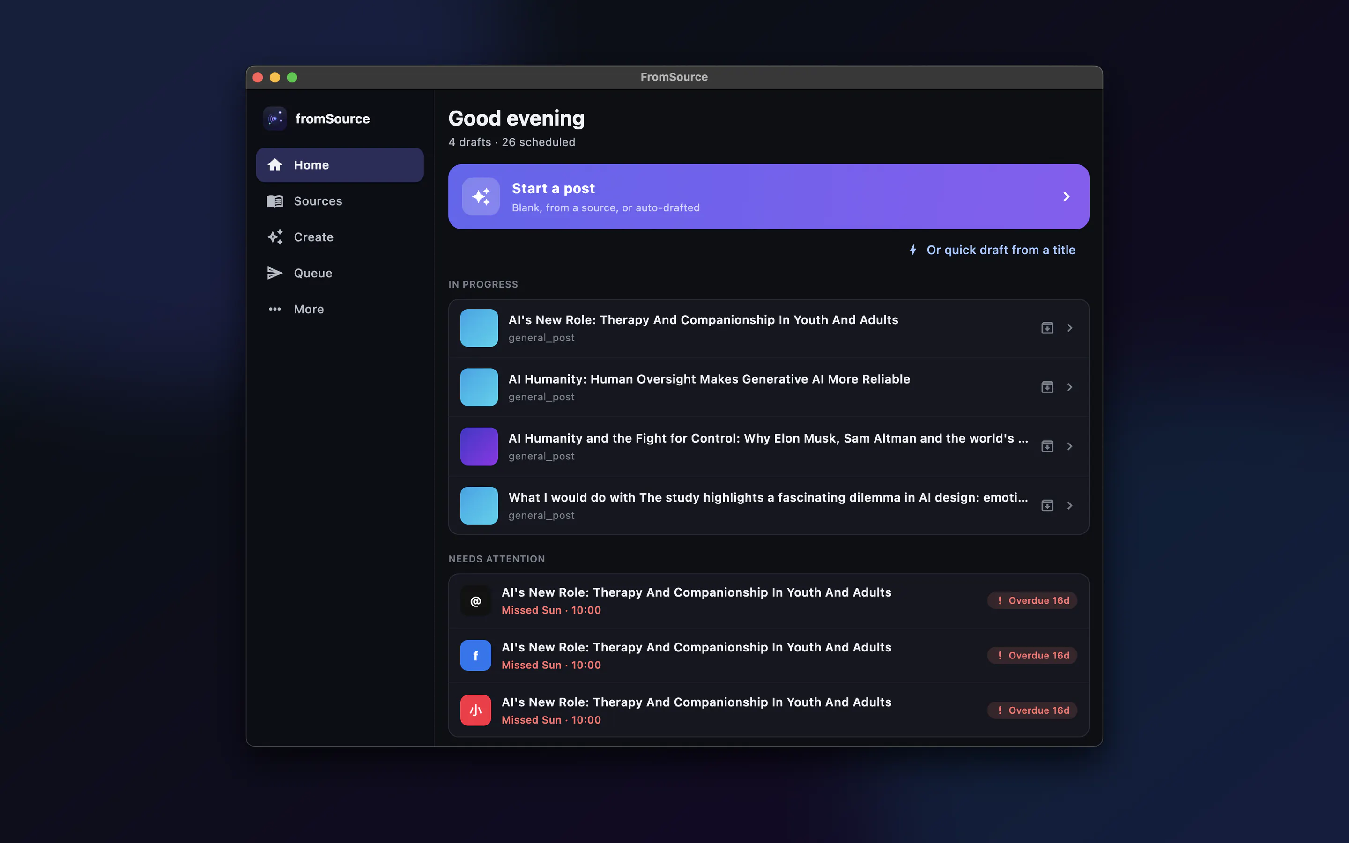Open Human Oversight draft via its chevron
The height and width of the screenshot is (843, 1349).
click(x=1070, y=387)
